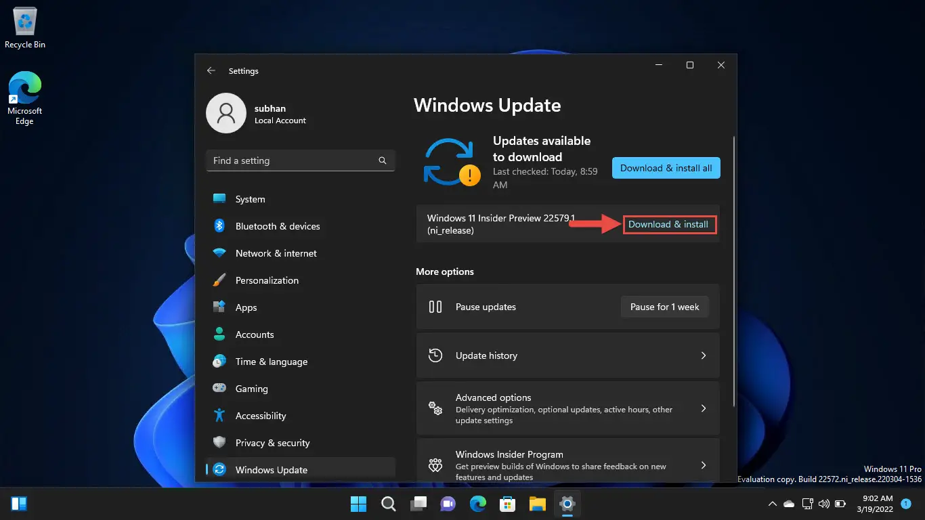Open Microsoft Store from the taskbar
This screenshot has width=925, height=520.
tap(507, 504)
